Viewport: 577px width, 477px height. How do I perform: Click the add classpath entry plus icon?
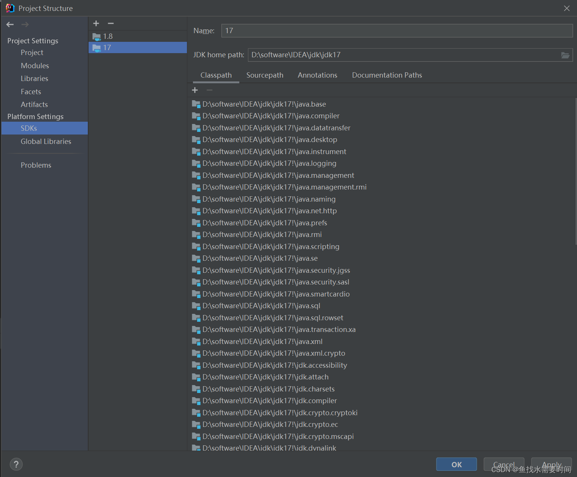[195, 90]
